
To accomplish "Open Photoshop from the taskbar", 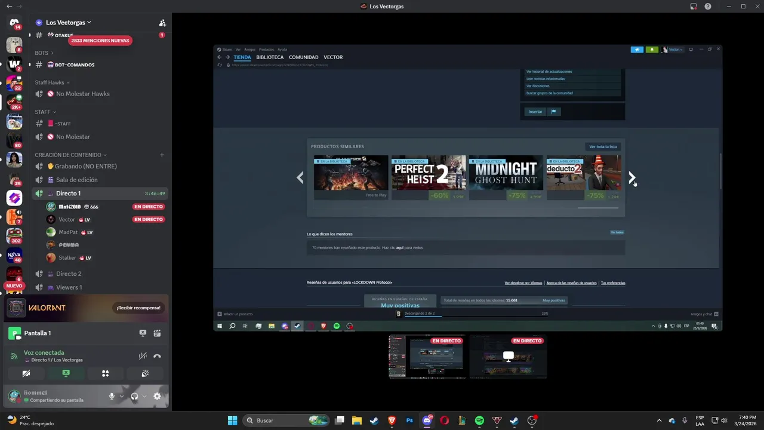I will tap(409, 420).
